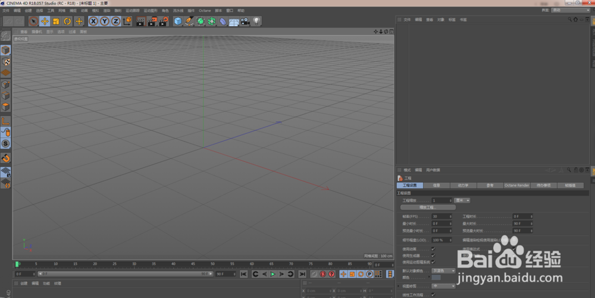Image resolution: width=595 pixels, height=298 pixels.
Task: Switch to texture mode checker icon
Action: pos(6,61)
